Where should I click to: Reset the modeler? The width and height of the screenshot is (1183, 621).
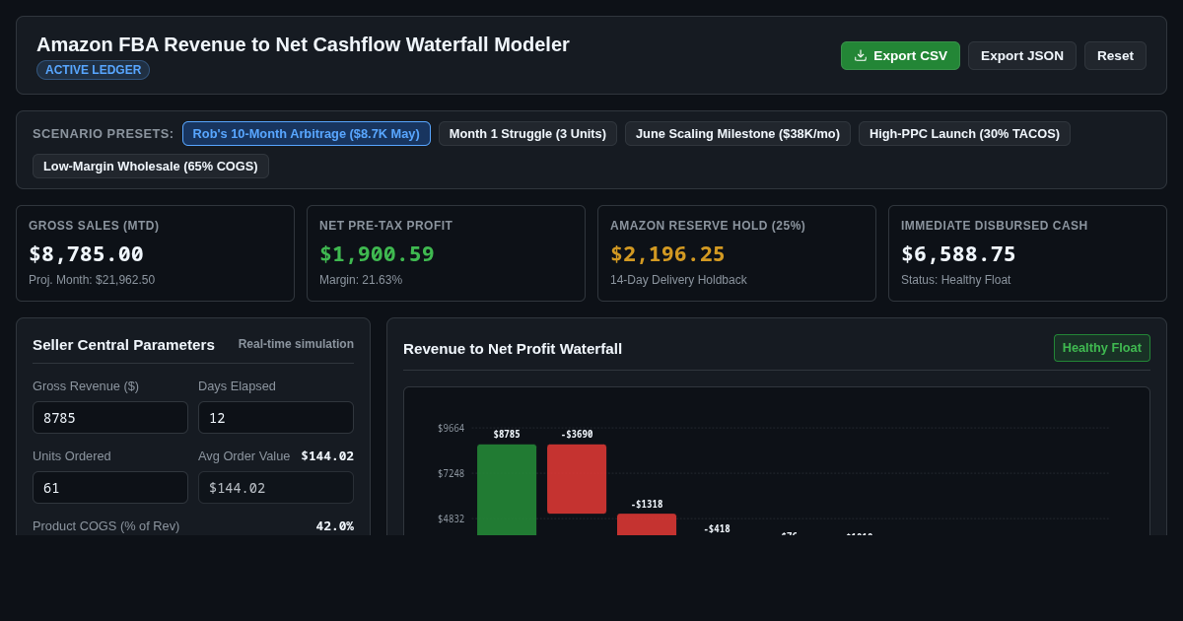pos(1115,55)
